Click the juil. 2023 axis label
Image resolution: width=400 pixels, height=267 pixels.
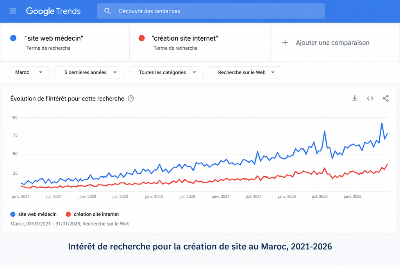click(x=187, y=197)
